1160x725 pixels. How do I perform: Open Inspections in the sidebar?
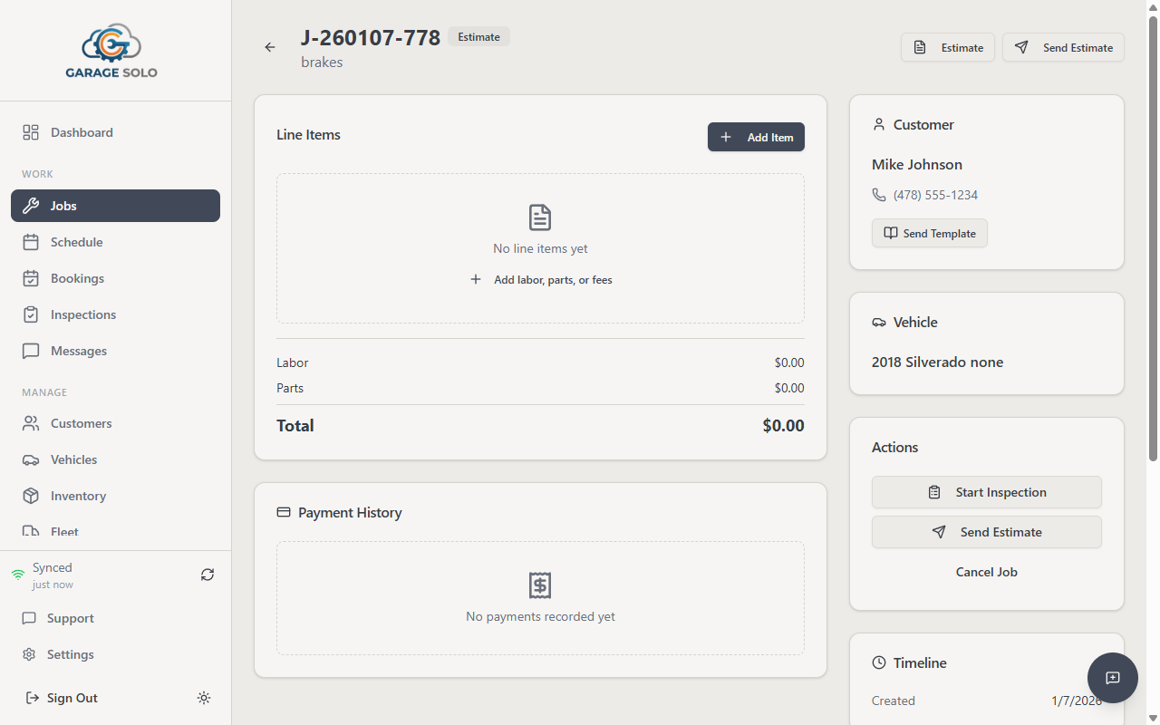pyautogui.click(x=115, y=314)
